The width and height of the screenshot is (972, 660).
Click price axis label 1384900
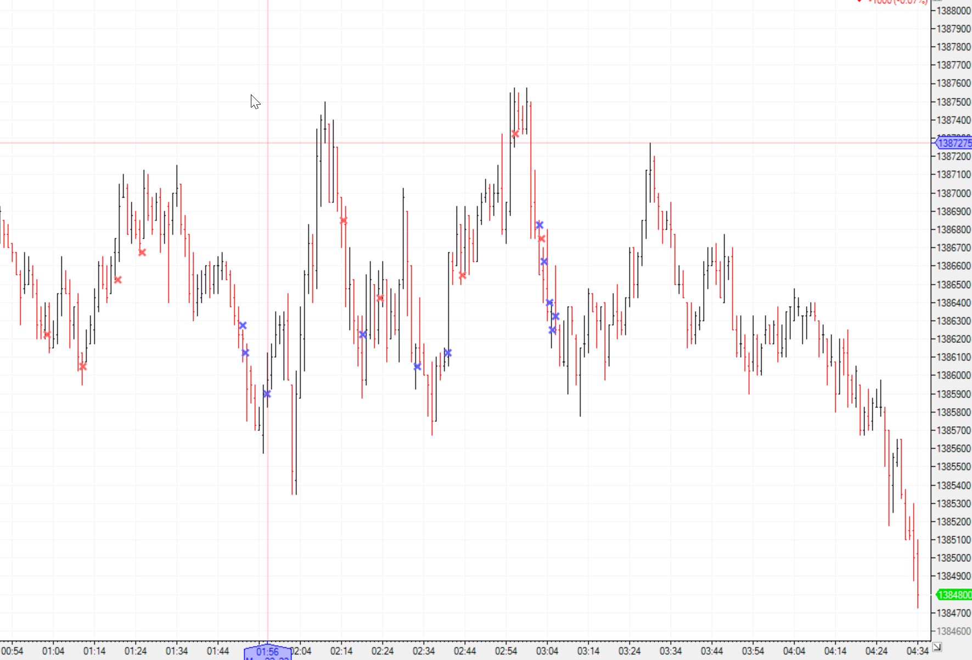click(954, 576)
